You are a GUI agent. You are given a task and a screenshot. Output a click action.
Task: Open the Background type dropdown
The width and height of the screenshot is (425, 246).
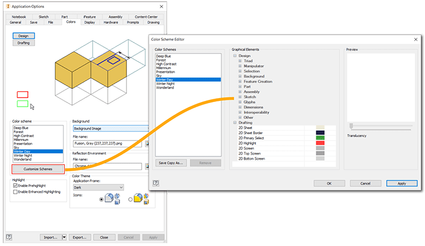(111, 128)
